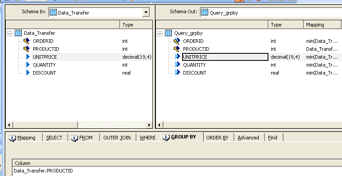
Task: Click min(Data_Tr… mapping for DISCOUNT row
Action: [322, 73]
